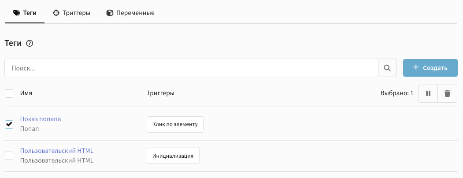Viewport: 463px width, 178px height.
Task: Open the Пользовательский HTML tag link
Action: [x=57, y=151]
